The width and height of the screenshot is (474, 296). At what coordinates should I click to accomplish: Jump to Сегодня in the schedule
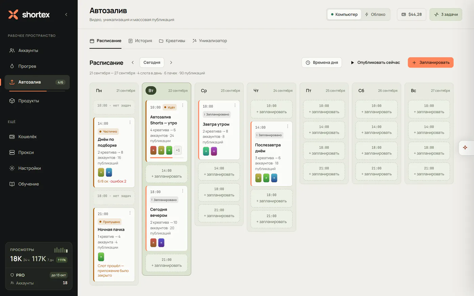152,63
